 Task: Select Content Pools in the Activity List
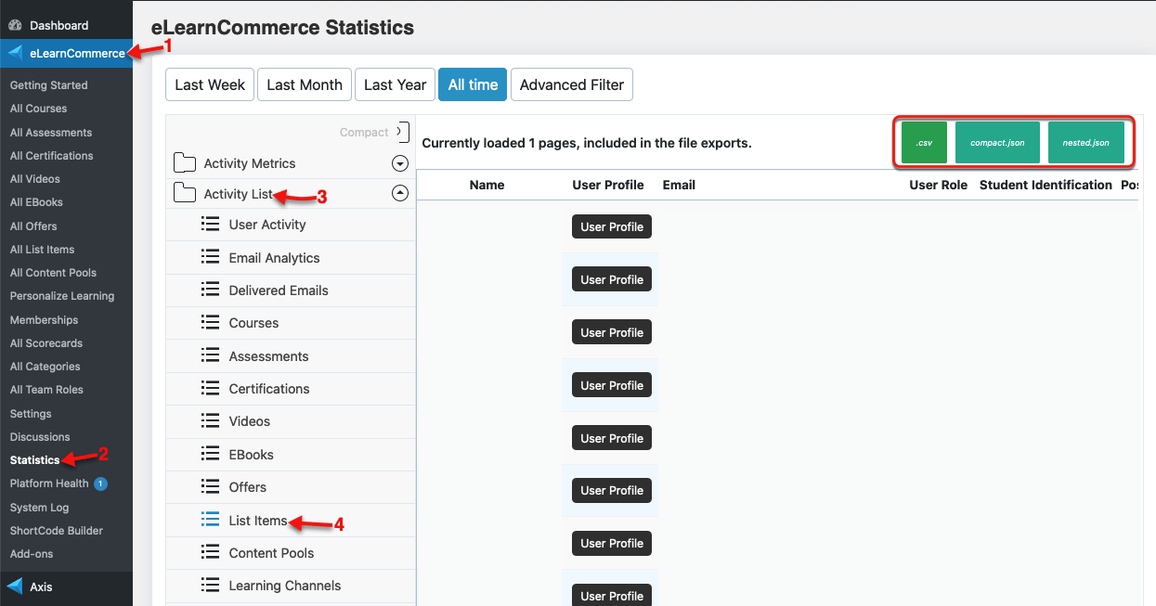[x=291, y=553]
